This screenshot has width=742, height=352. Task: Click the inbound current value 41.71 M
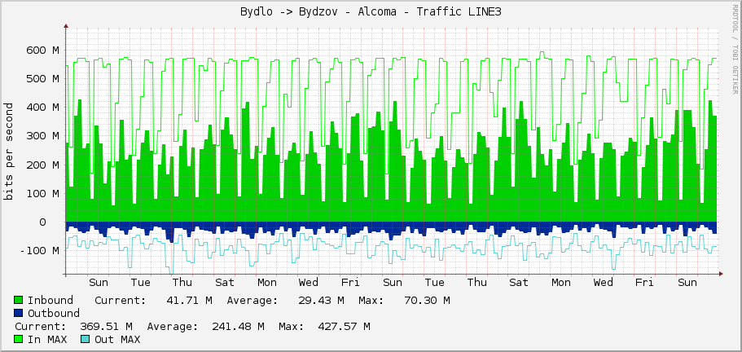189,300
